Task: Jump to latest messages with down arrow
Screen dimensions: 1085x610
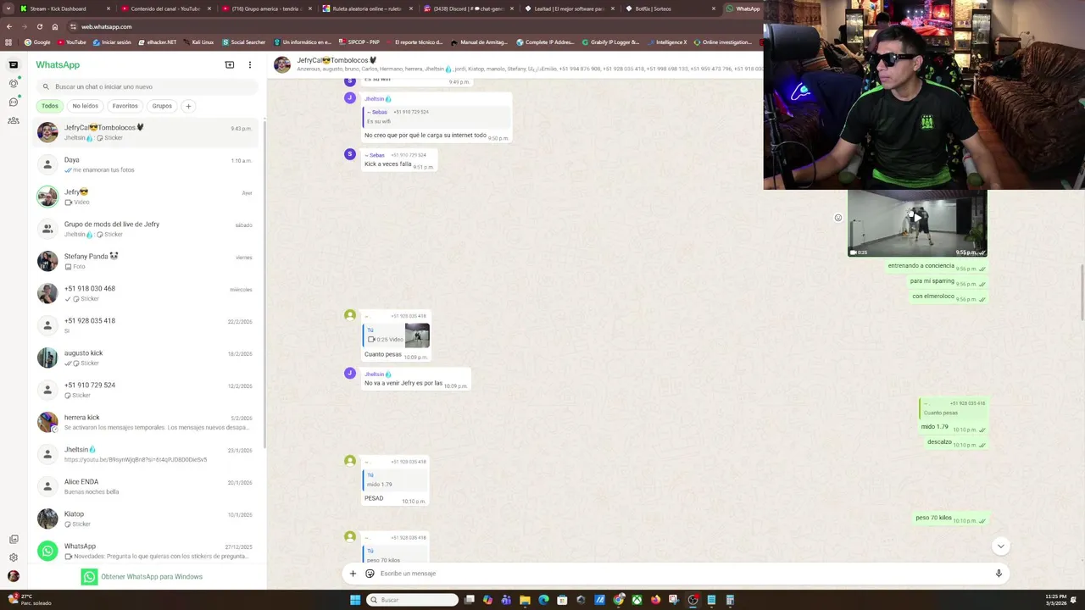Action: pyautogui.click(x=1000, y=546)
